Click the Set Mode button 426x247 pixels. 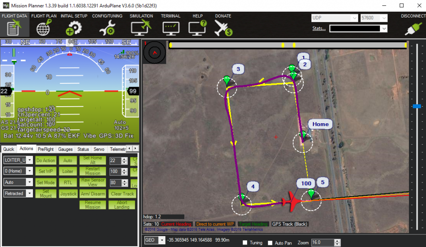click(x=46, y=182)
